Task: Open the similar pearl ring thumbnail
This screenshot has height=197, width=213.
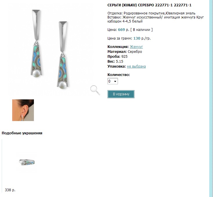Action: [x=27, y=162]
